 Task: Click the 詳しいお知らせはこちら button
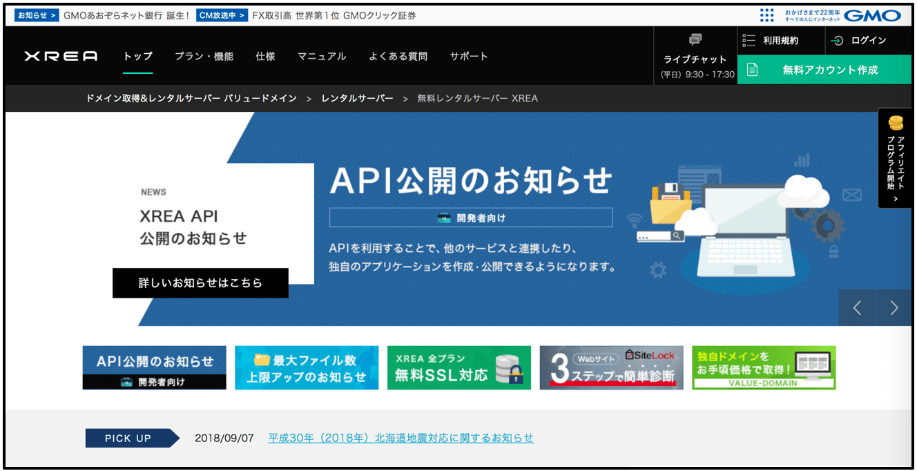coord(200,283)
